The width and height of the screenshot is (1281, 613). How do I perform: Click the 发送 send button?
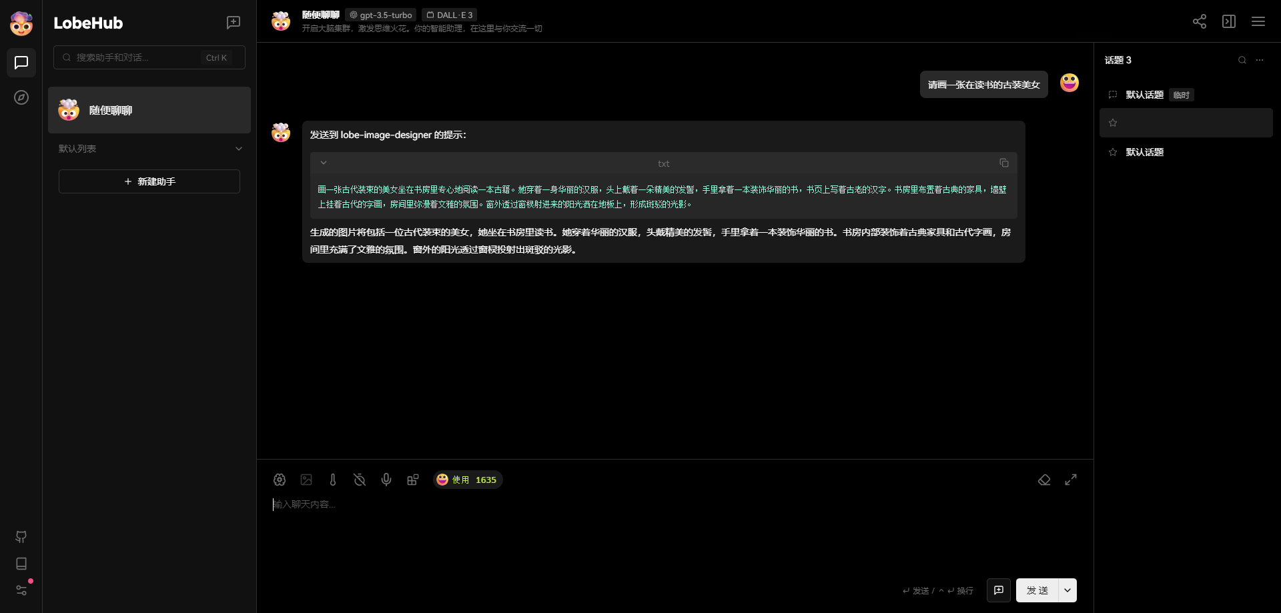(1037, 590)
